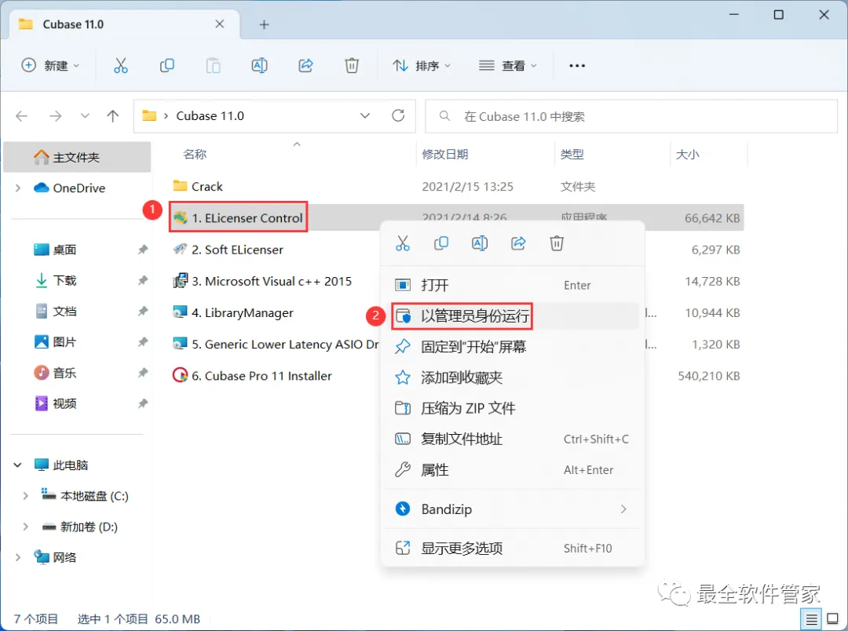Image resolution: width=848 pixels, height=631 pixels.
Task: Choose 复制文件地址 in the context menu
Action: (x=513, y=439)
